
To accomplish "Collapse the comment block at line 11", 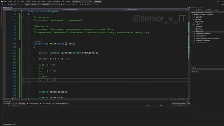I will tap(22, 17).
